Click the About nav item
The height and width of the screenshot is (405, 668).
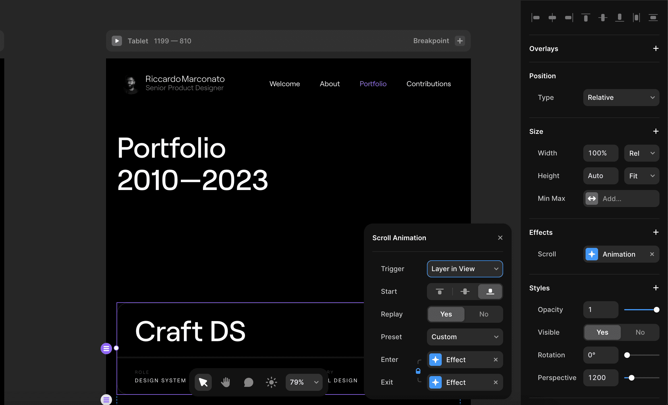tap(329, 84)
